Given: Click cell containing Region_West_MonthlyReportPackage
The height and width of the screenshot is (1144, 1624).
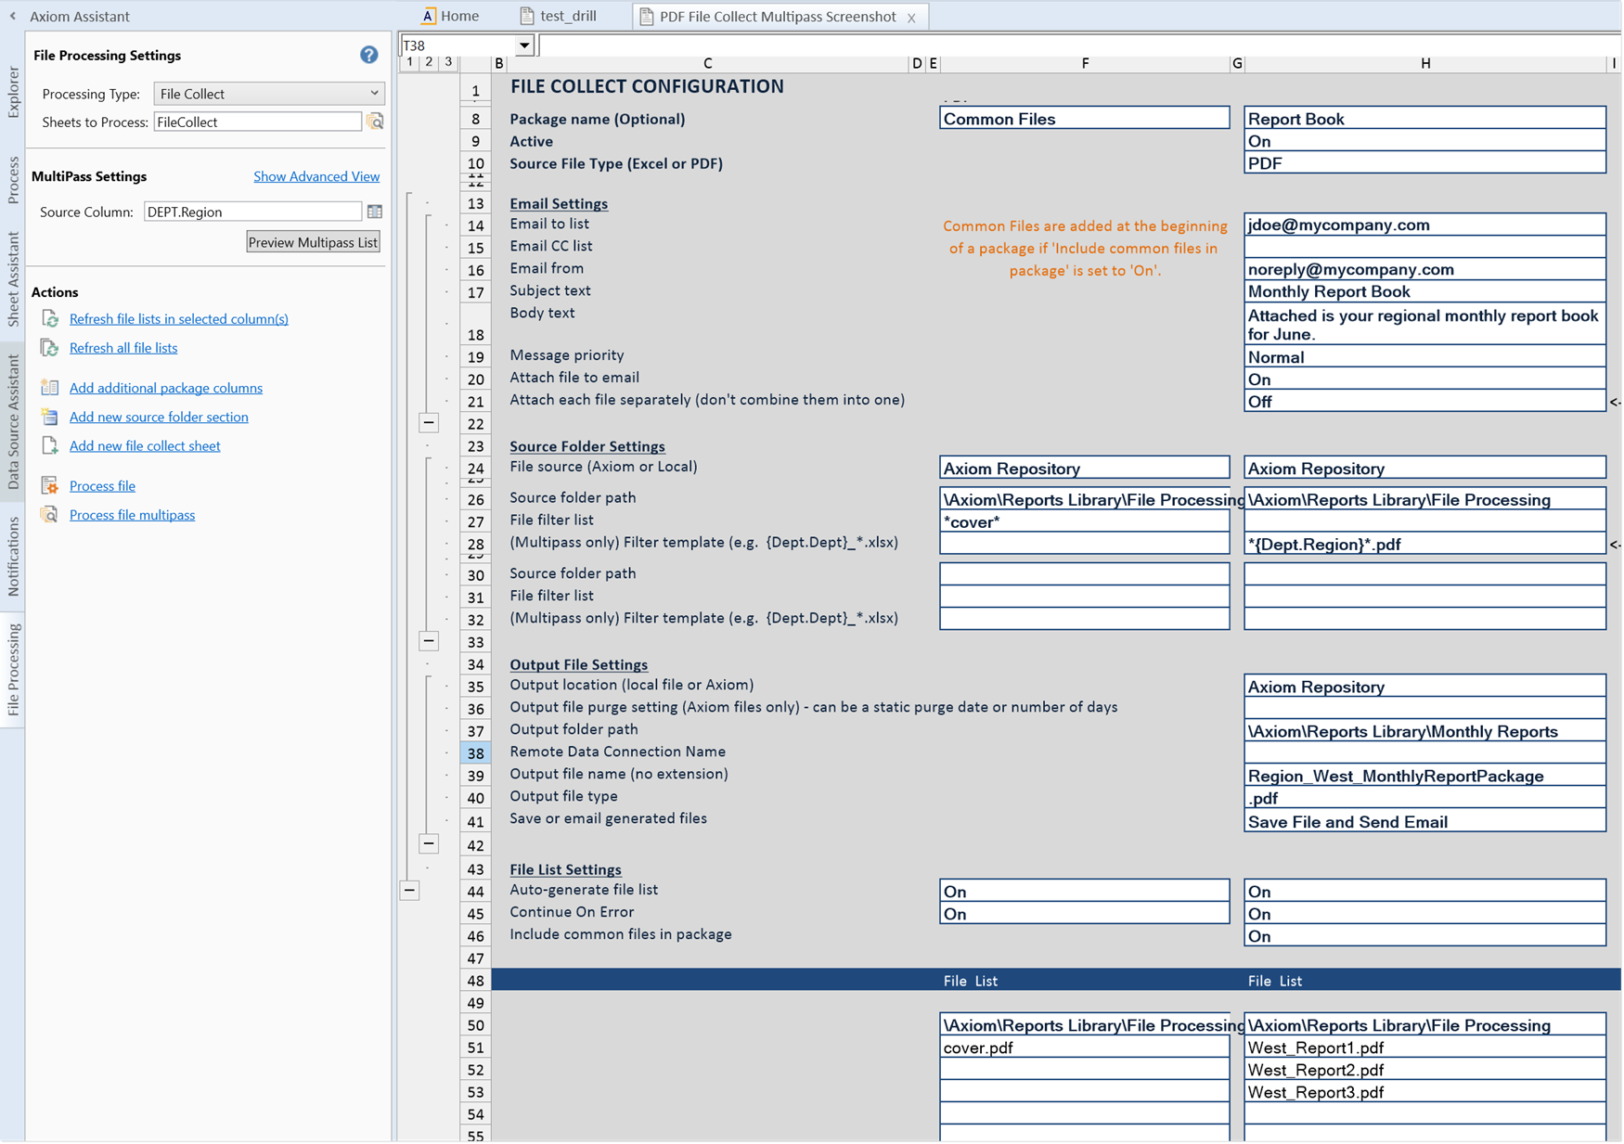Looking at the screenshot, I should [x=1395, y=776].
